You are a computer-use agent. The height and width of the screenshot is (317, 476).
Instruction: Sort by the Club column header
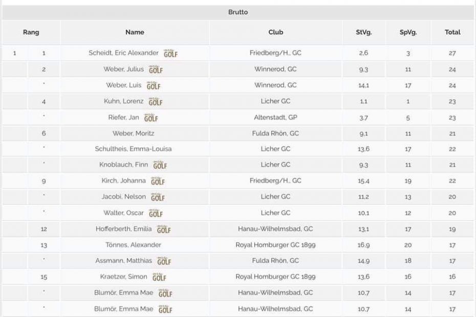(x=276, y=32)
